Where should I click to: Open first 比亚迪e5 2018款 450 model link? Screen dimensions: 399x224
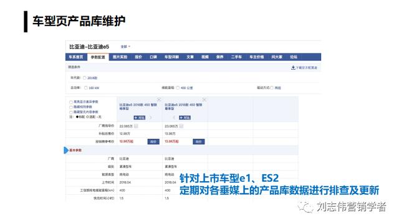[x=138, y=106]
